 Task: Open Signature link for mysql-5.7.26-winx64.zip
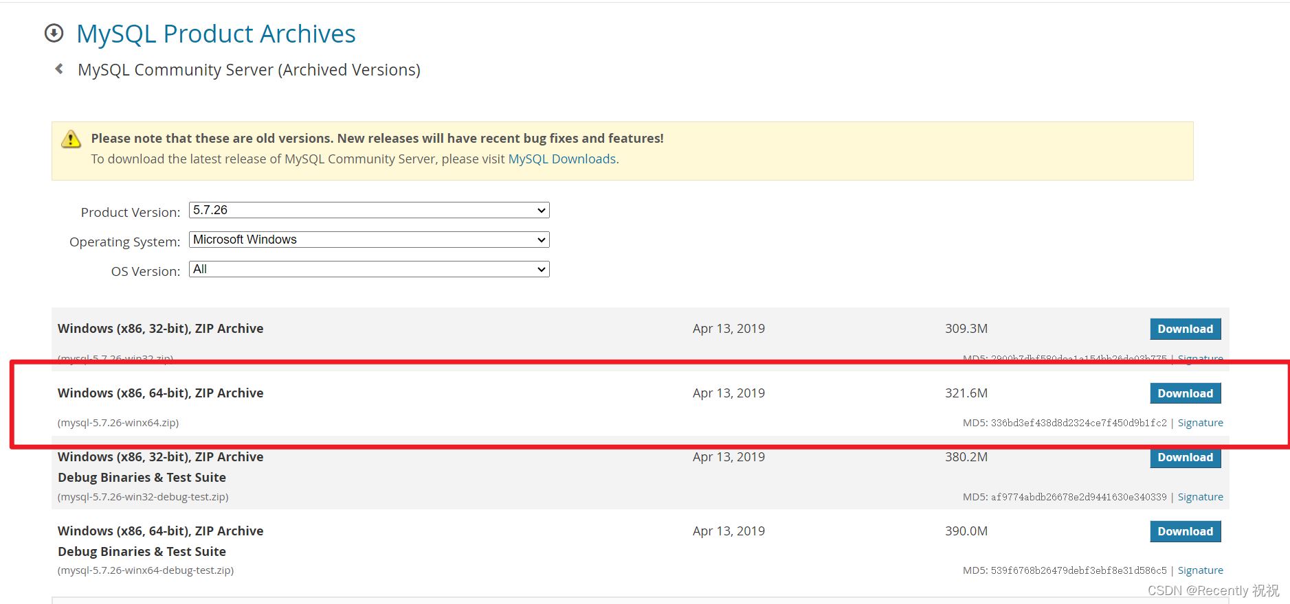point(1200,423)
